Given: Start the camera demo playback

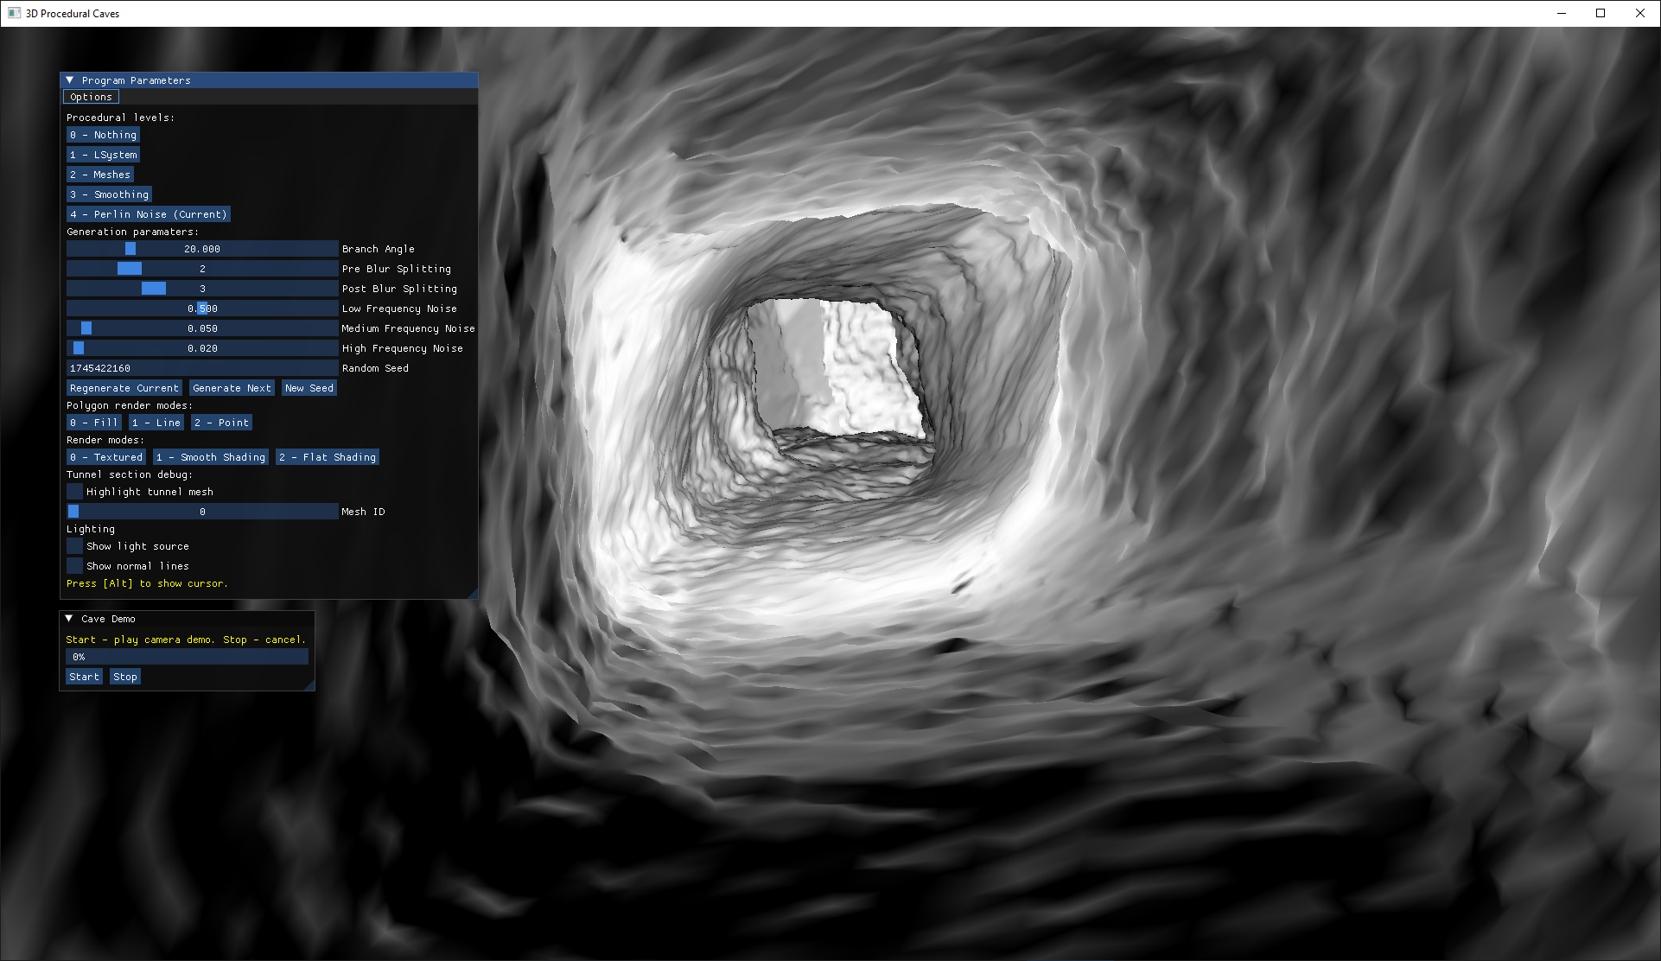Looking at the screenshot, I should tap(84, 677).
